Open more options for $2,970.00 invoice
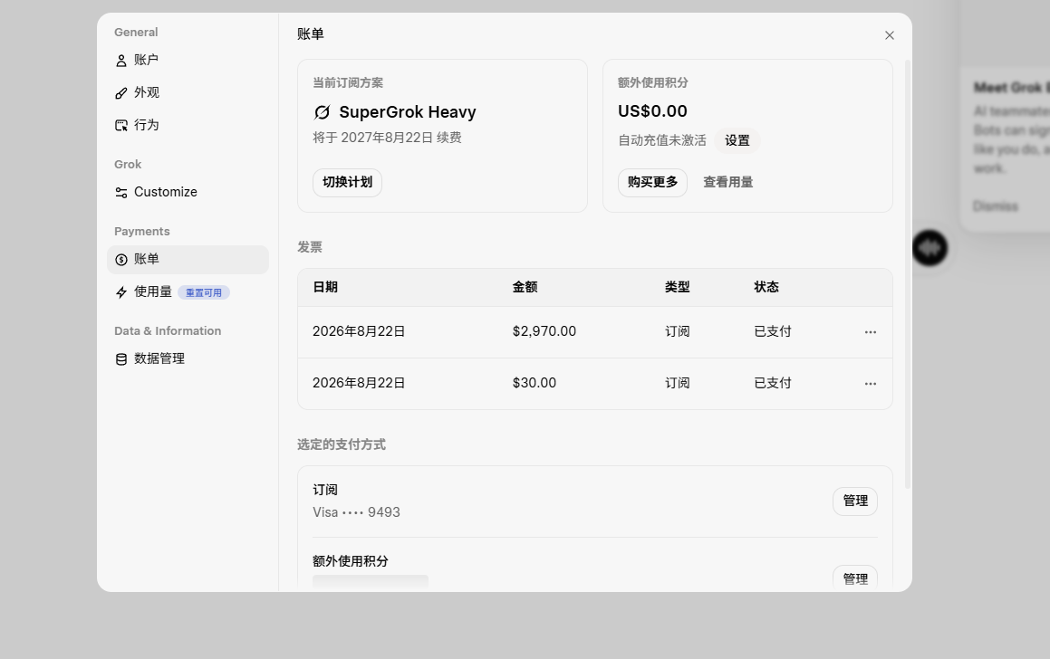The image size is (1050, 659). click(x=871, y=332)
